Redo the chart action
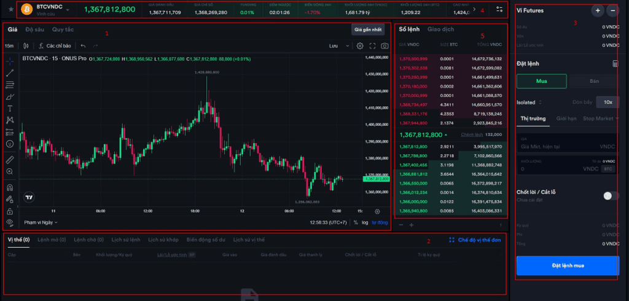Screen dimensions: 629x301 (x=95, y=45)
